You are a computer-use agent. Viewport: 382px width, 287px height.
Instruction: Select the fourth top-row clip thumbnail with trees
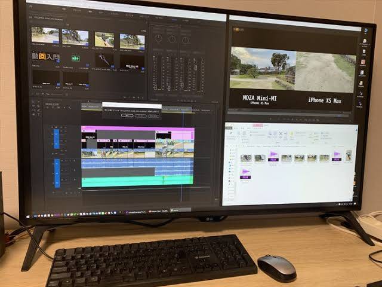pos(132,42)
